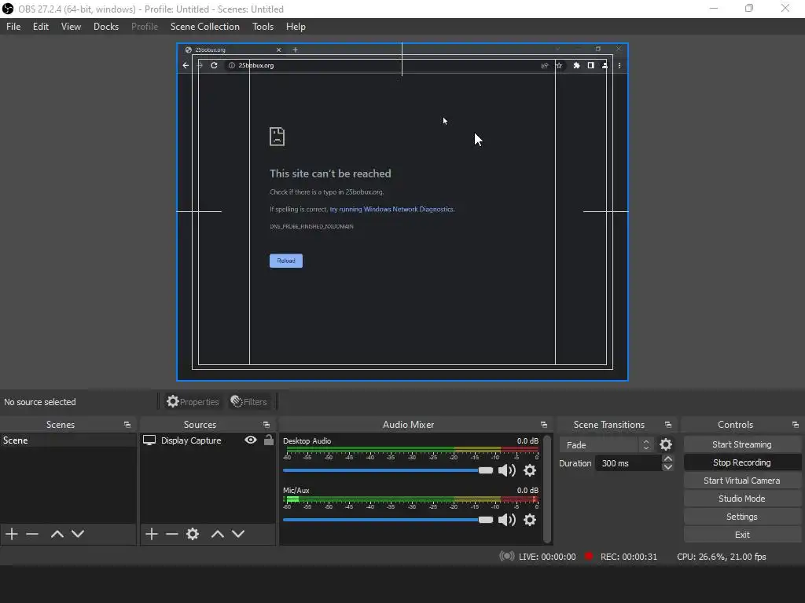
Task: Pop out the Audio Mixer dock
Action: tap(544, 425)
